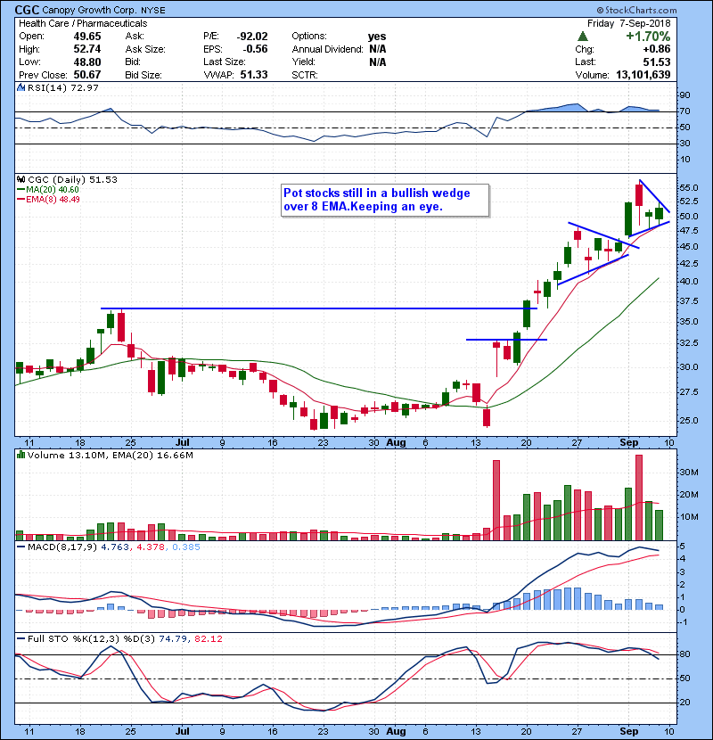Click the Chg value +0.86
The width and height of the screenshot is (713, 740).
(x=656, y=49)
